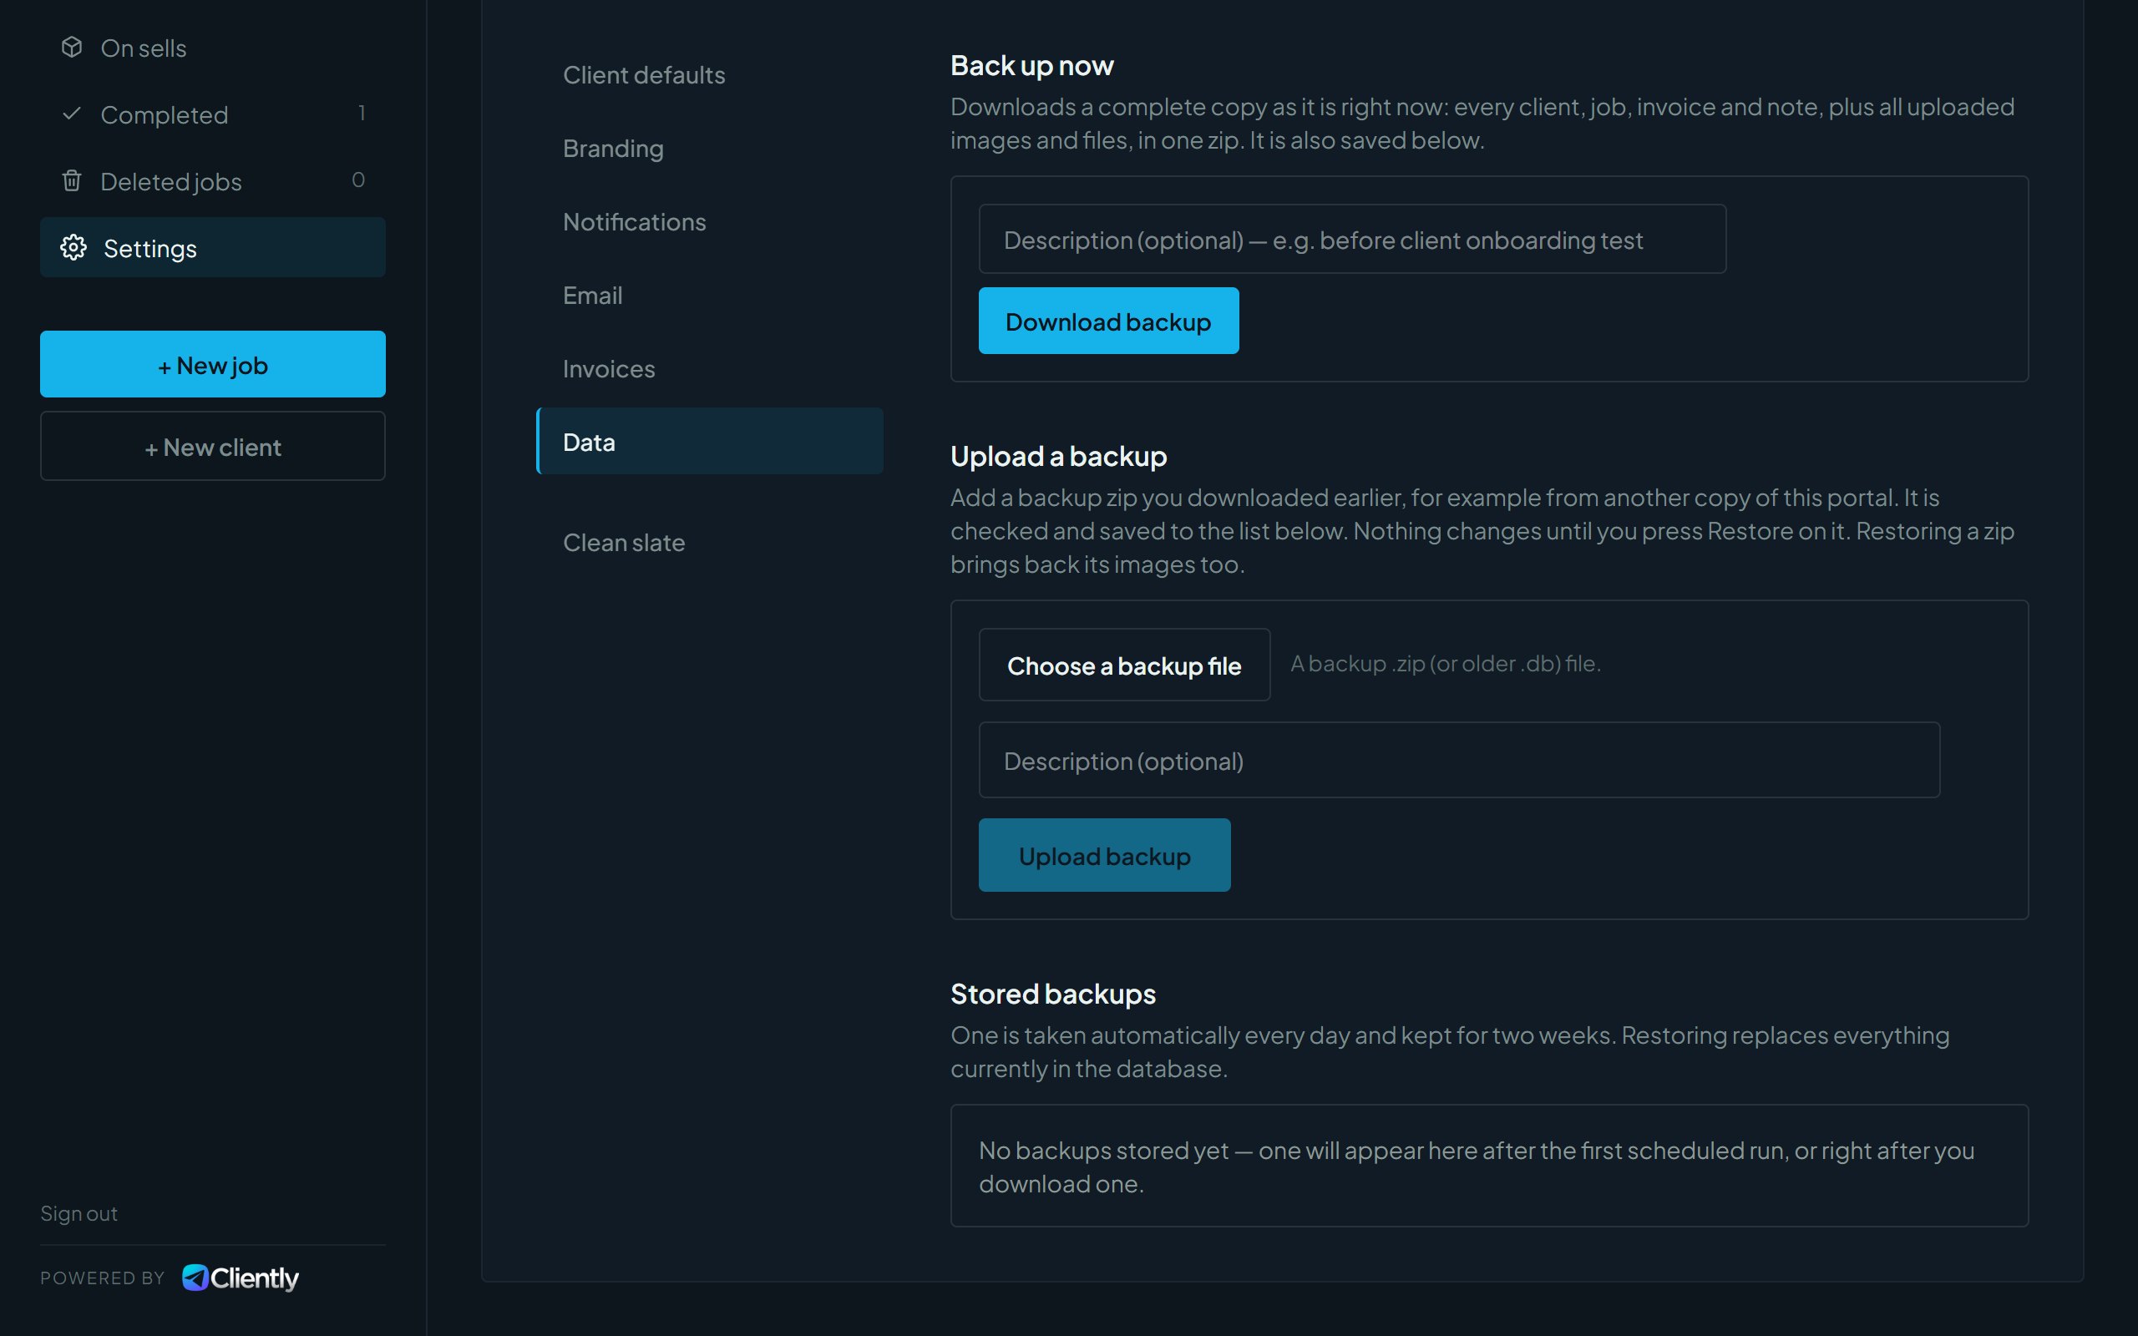This screenshot has height=1336, width=2138.
Task: Create a new job
Action: tap(212, 364)
